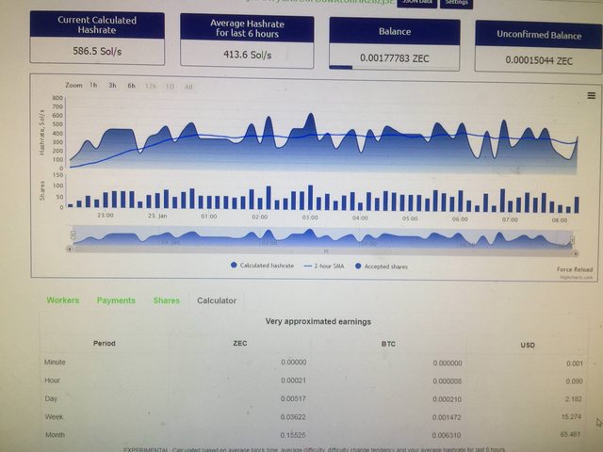Click the Week row label
This screenshot has width=603, height=452.
click(54, 416)
